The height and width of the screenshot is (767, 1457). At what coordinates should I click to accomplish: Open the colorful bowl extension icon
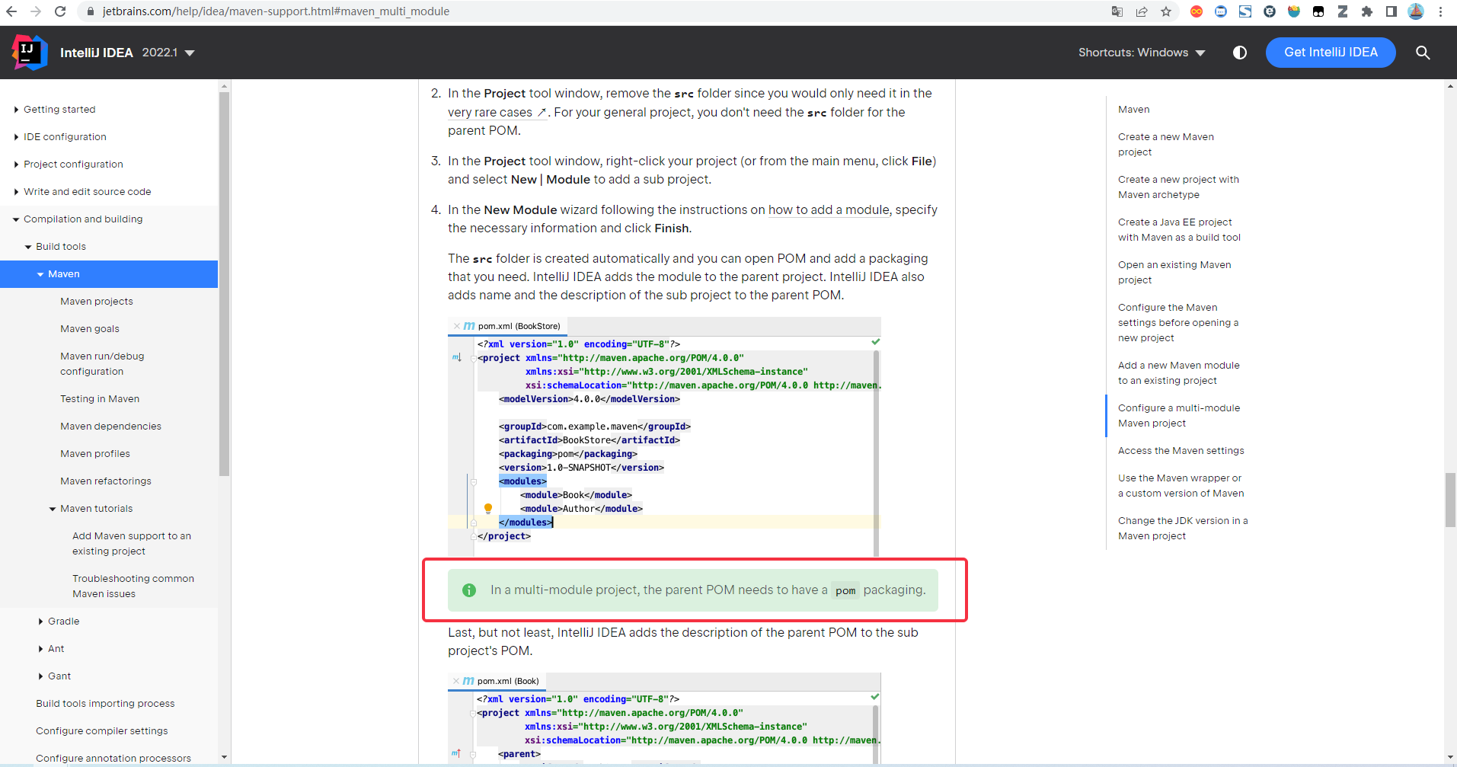coord(1294,11)
